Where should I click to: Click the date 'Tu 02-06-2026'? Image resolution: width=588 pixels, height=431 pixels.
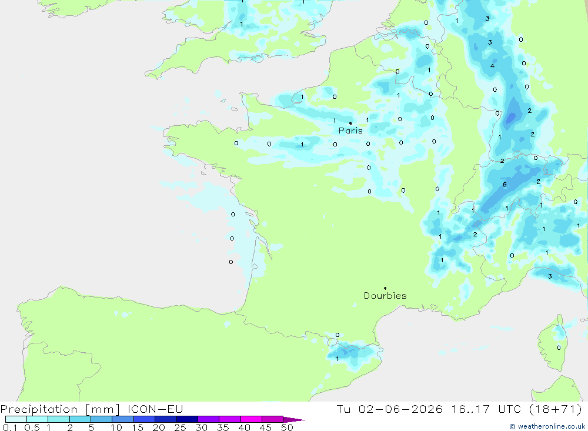pyautogui.click(x=389, y=409)
